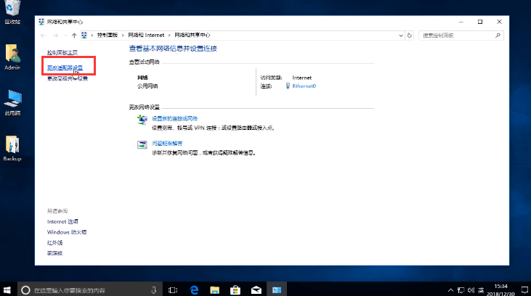Open 设置新的连接或网络 link
This screenshot has width=531, height=296.
175,118
